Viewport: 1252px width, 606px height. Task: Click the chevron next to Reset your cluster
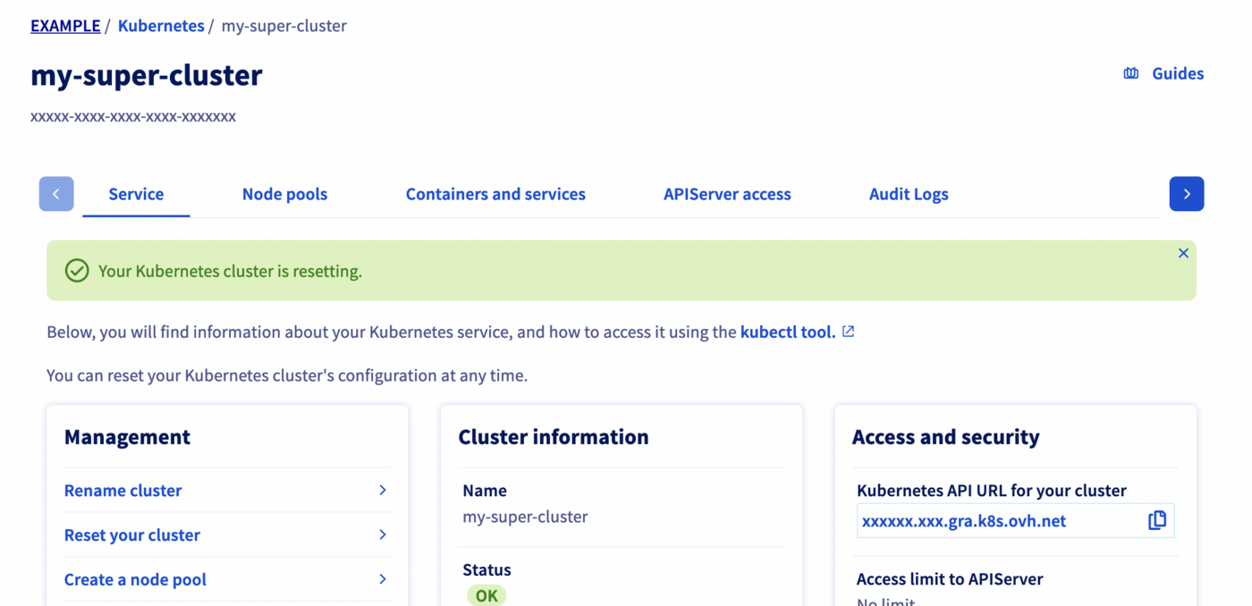tap(382, 534)
